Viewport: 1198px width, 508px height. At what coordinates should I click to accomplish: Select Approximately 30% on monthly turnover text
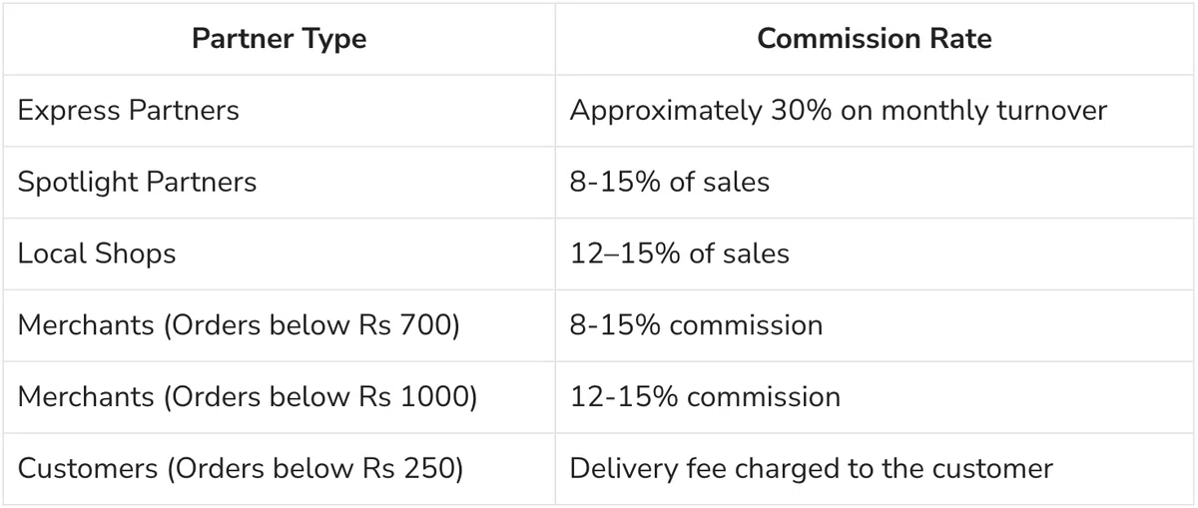(839, 110)
